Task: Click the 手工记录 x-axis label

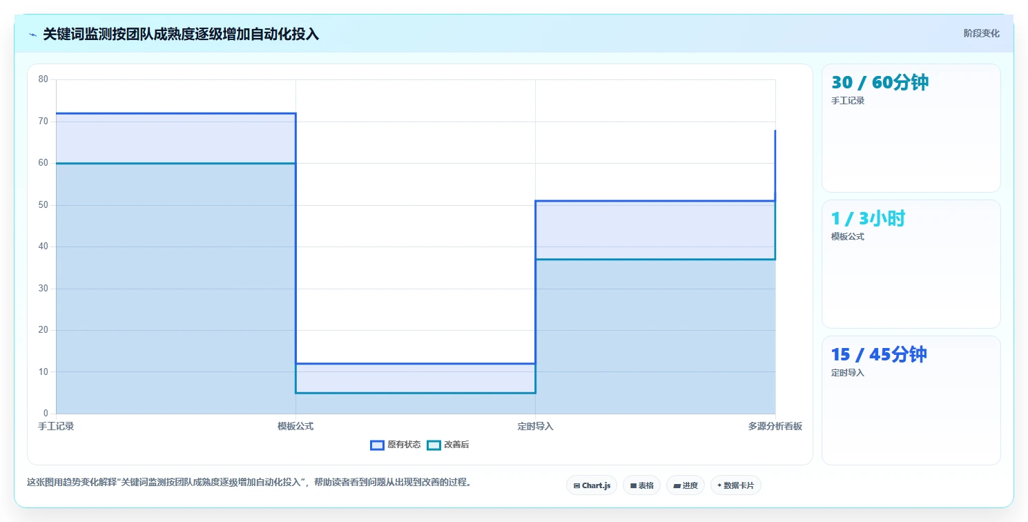Action: 56,426
